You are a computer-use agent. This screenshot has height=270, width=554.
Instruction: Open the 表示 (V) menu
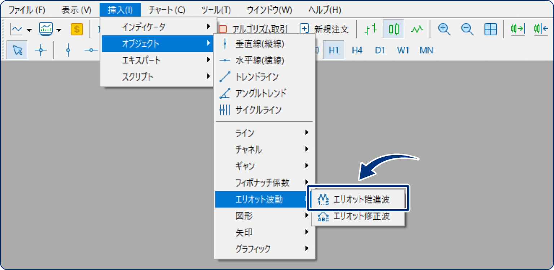(76, 10)
